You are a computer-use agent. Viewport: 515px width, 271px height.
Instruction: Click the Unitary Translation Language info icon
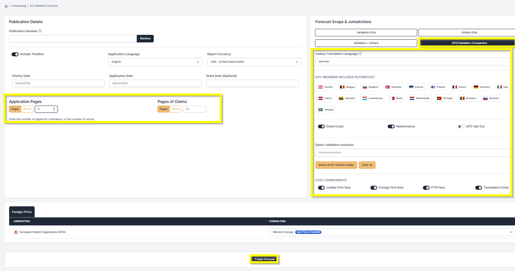[360, 54]
